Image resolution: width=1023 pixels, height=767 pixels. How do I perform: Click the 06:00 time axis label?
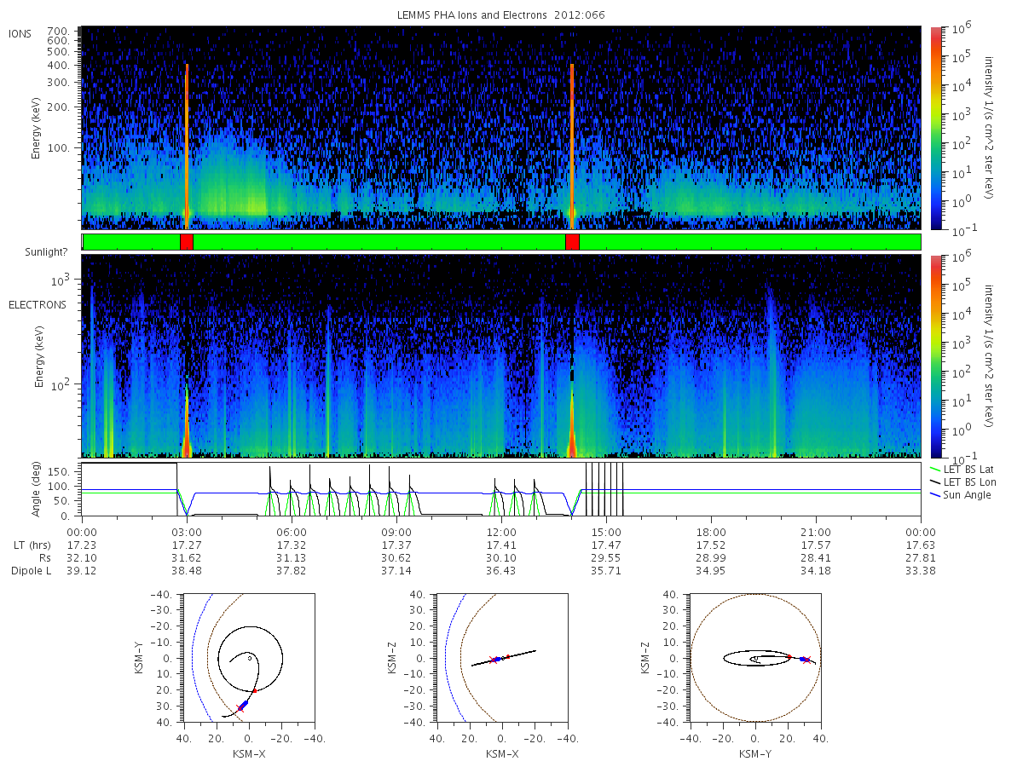click(x=292, y=531)
